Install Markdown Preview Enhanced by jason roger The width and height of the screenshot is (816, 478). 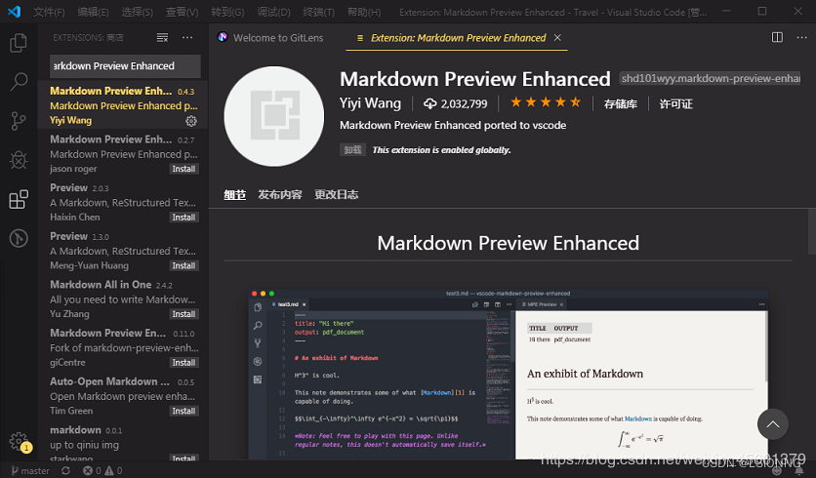184,169
